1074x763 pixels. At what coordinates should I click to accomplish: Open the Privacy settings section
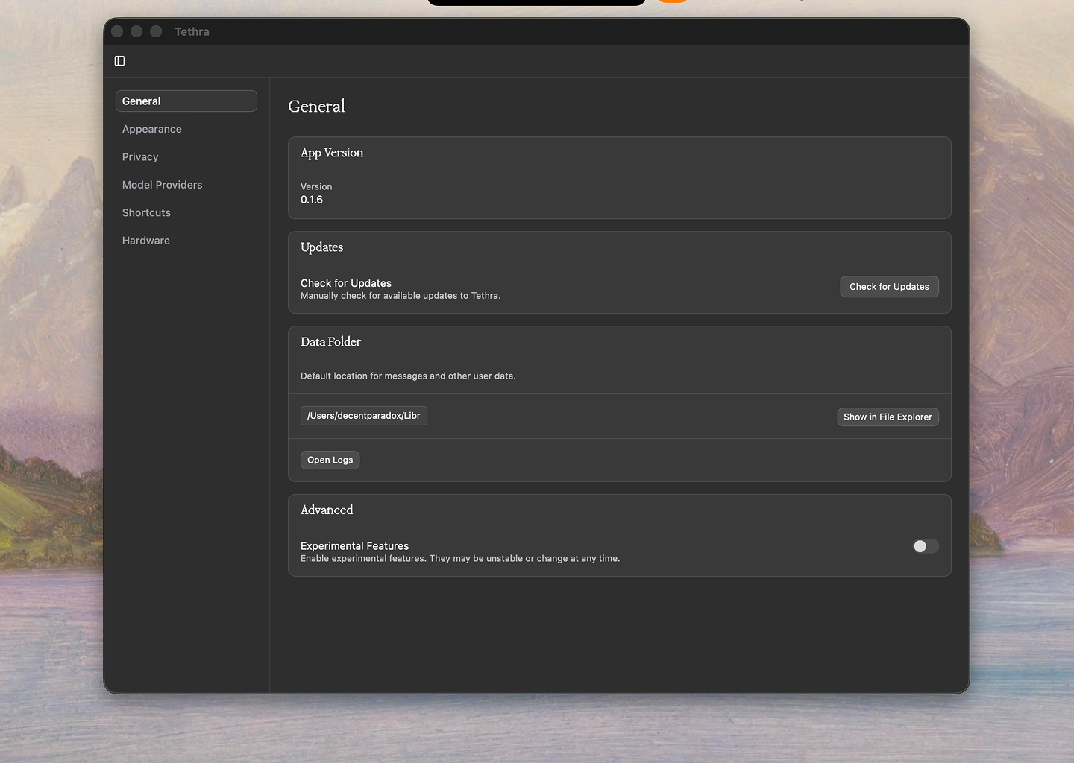click(139, 156)
